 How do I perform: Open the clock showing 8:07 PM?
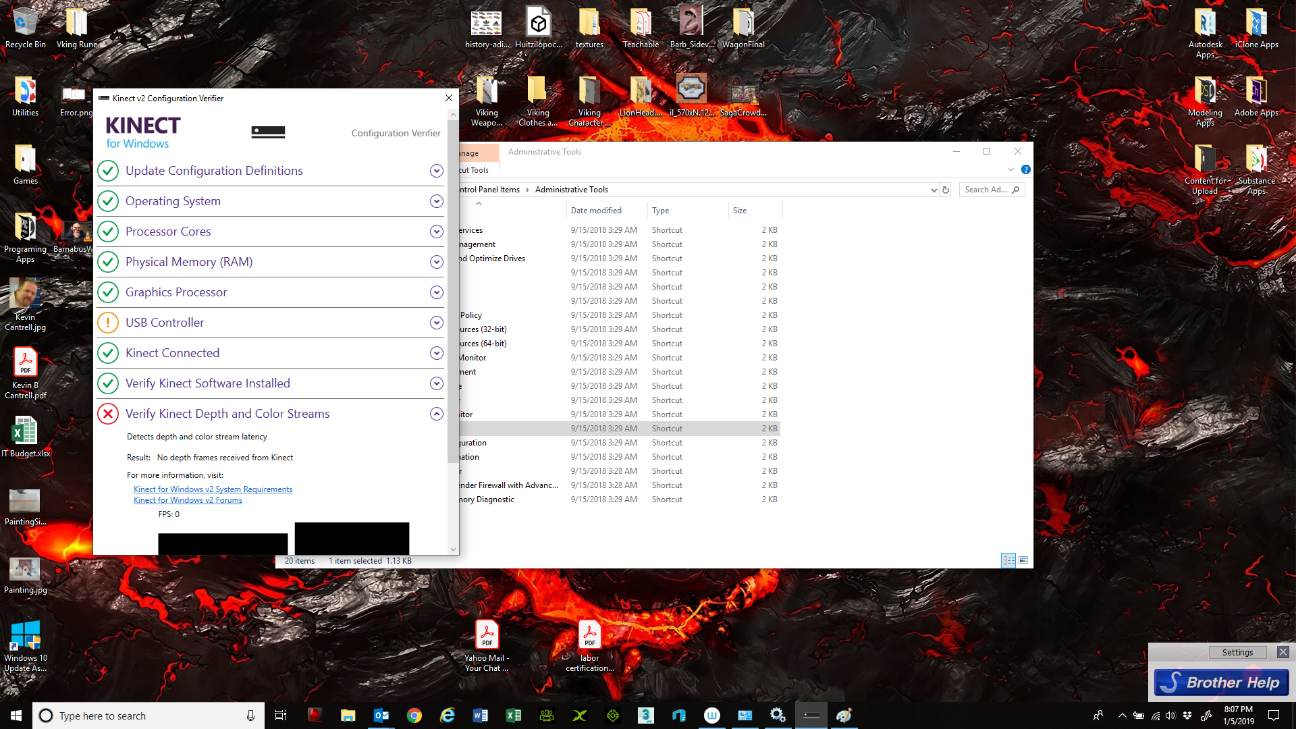[1238, 715]
